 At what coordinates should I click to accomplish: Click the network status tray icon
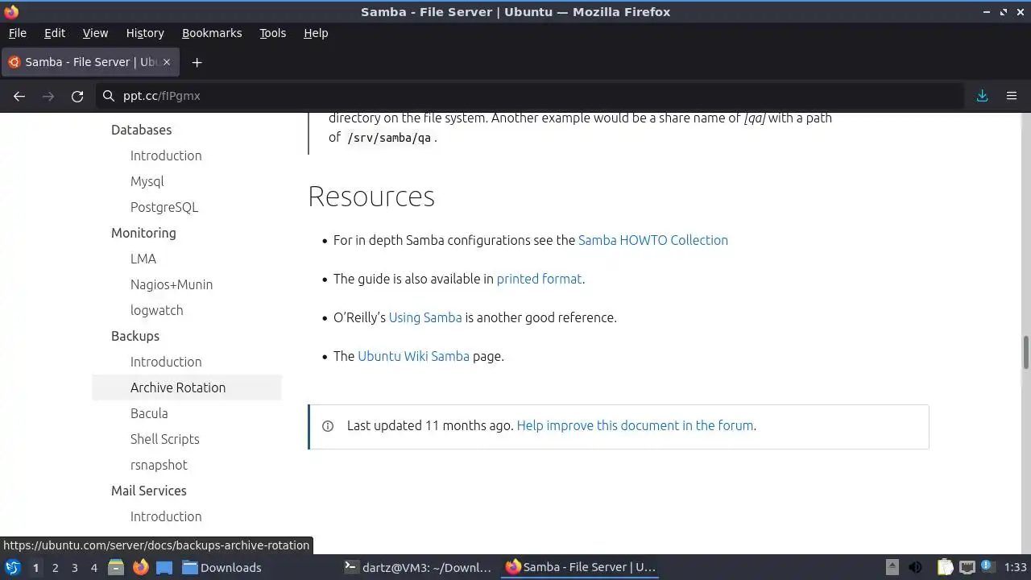pos(967,567)
